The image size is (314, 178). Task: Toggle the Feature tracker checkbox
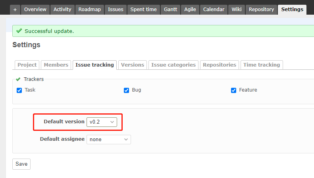click(x=233, y=90)
